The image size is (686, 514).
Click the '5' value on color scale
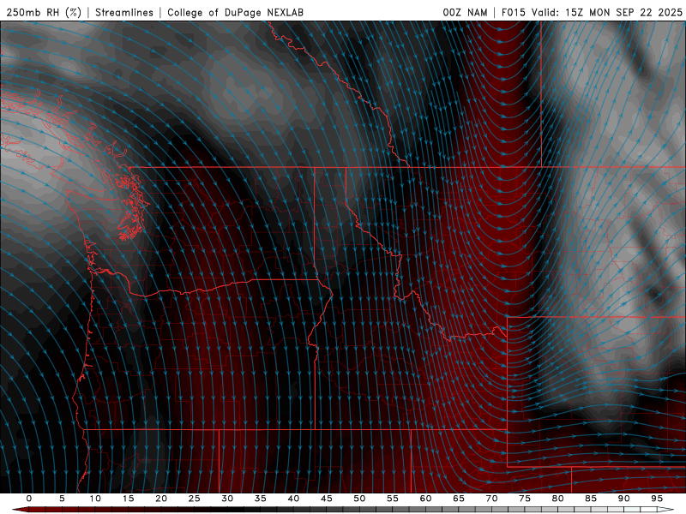point(62,499)
